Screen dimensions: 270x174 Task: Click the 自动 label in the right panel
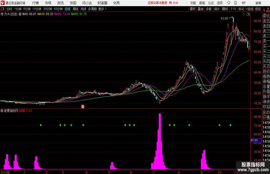coord(266,113)
